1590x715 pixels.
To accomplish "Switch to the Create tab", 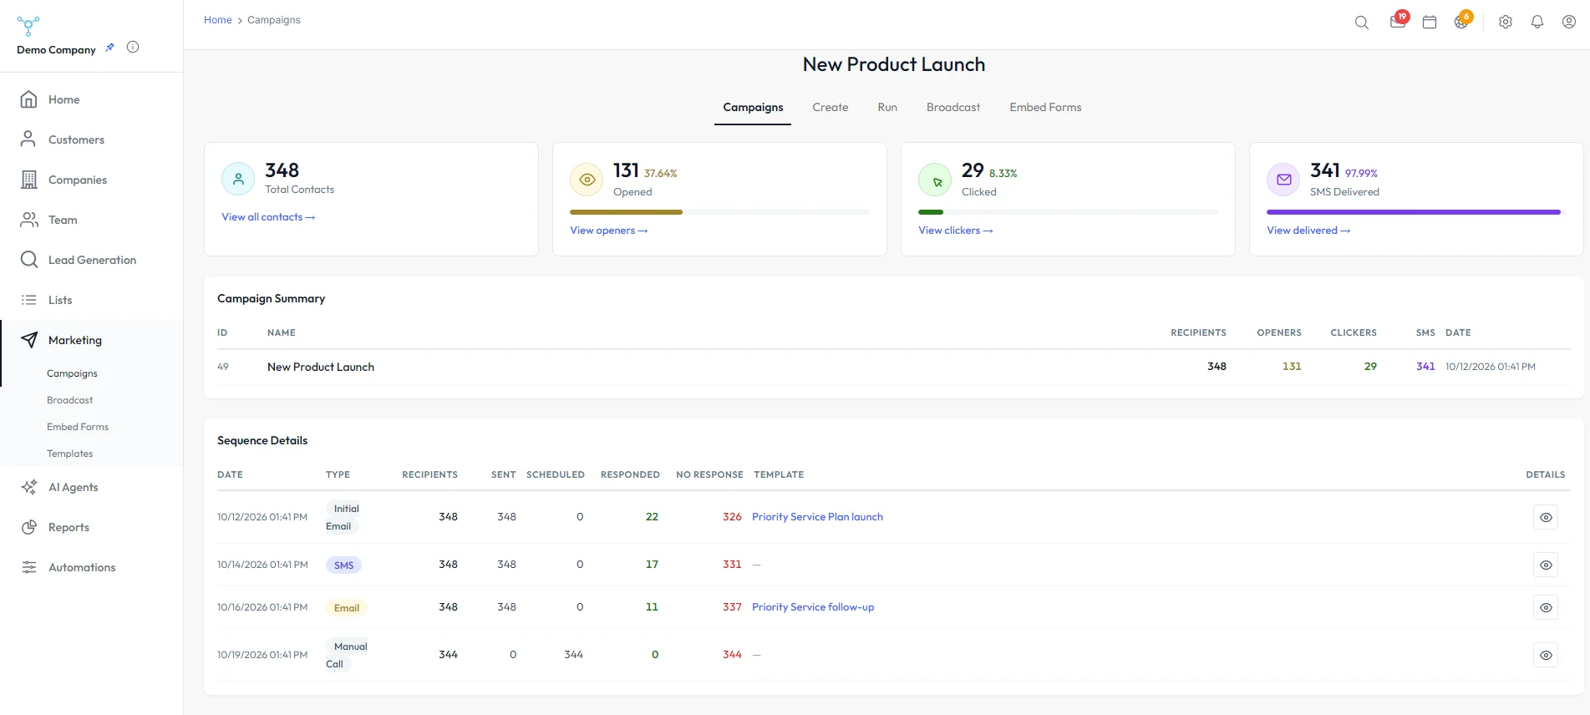I will 831,108.
